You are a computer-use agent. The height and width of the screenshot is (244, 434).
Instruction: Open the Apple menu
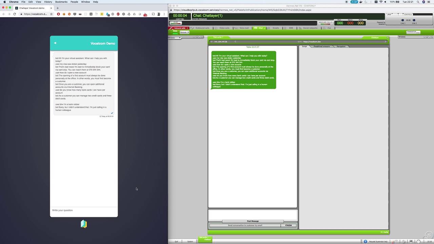pyautogui.click(x=4, y=2)
